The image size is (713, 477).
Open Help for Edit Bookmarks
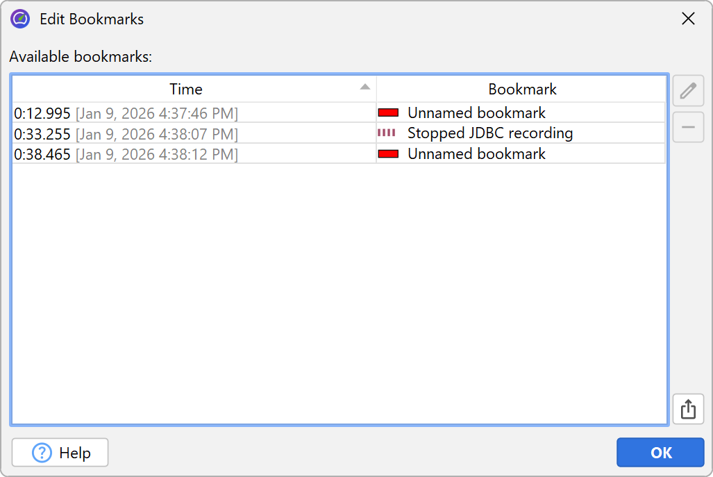pos(60,453)
